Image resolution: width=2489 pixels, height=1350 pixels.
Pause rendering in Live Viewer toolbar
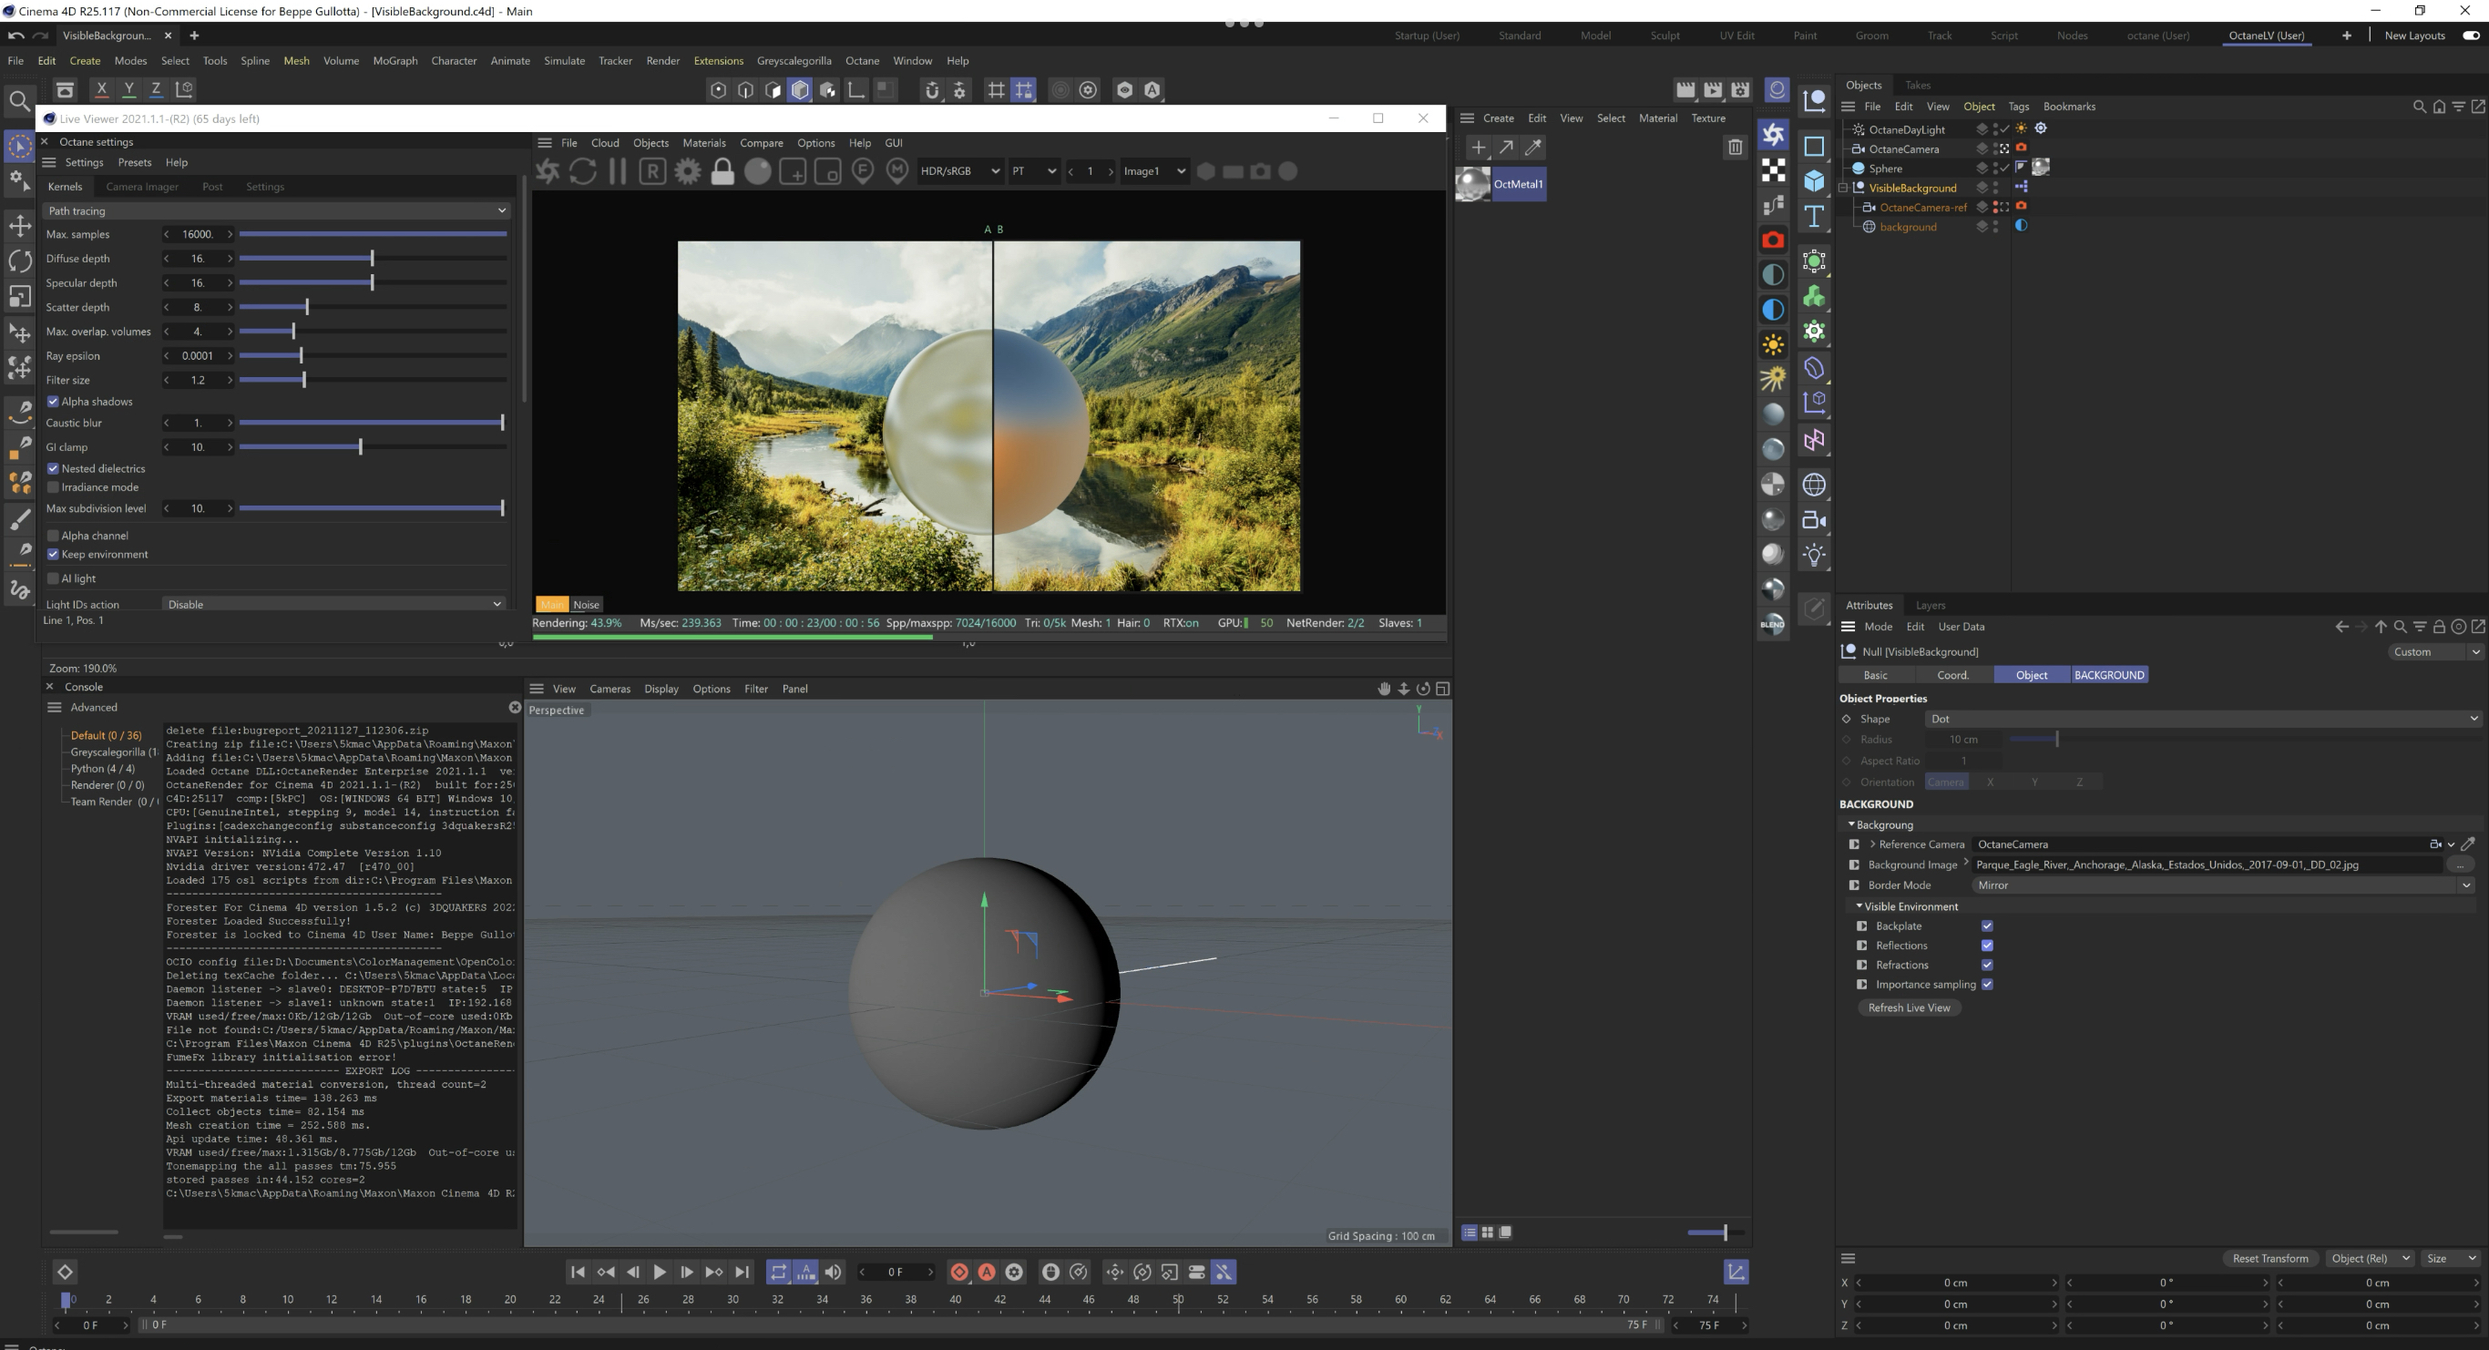tap(618, 171)
